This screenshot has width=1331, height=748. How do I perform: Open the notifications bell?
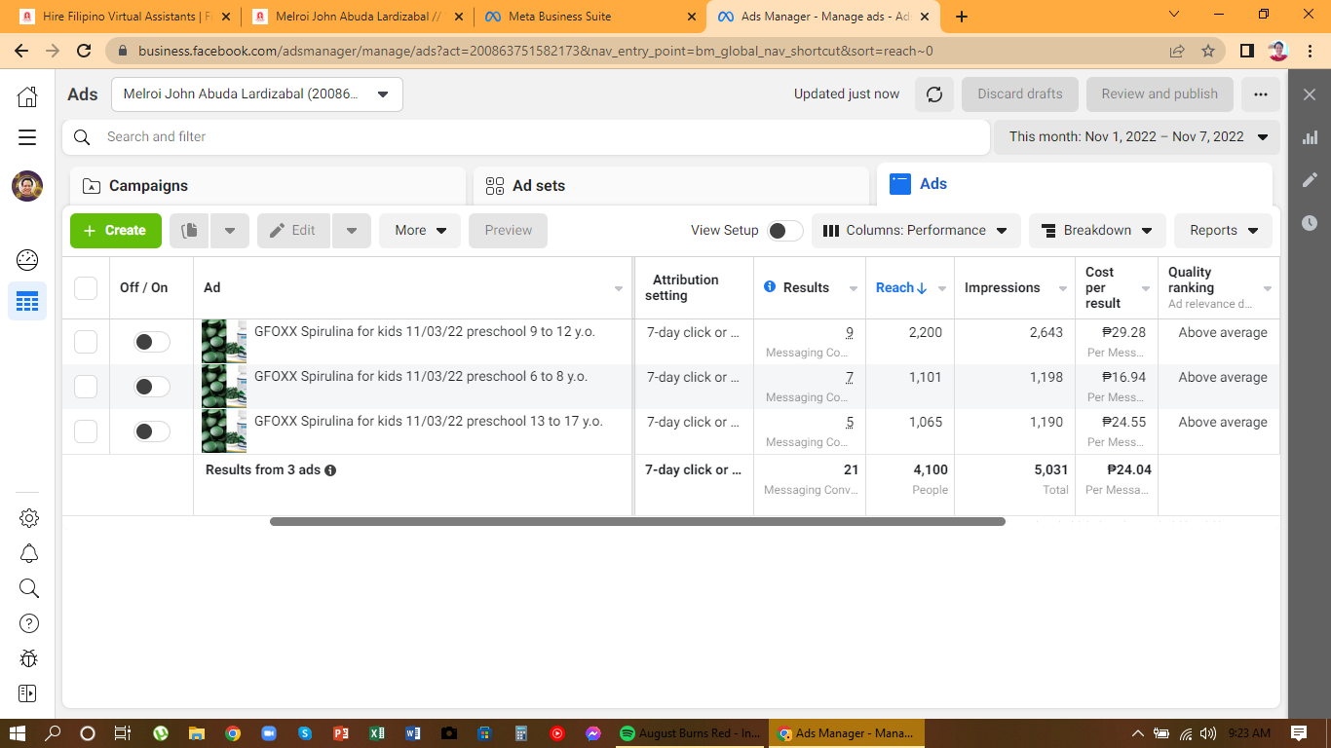click(x=29, y=553)
